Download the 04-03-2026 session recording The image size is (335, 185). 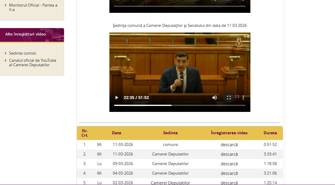[229, 173]
